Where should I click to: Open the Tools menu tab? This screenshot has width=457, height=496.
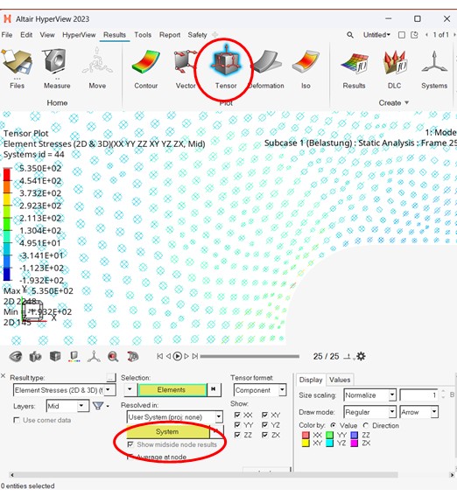click(143, 35)
